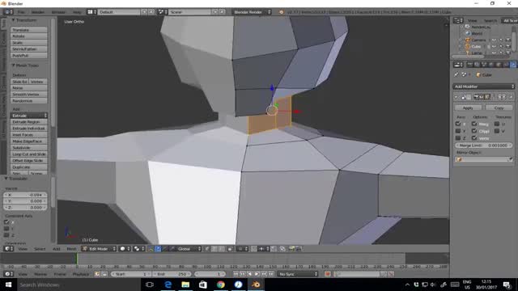The height and width of the screenshot is (291, 518).
Task: Copy the Mirror modifier
Action: [499, 108]
